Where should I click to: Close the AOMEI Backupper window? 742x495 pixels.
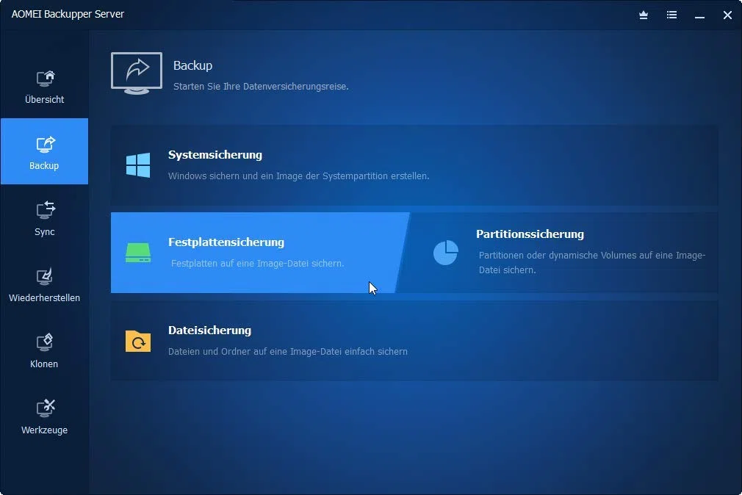[x=727, y=15]
